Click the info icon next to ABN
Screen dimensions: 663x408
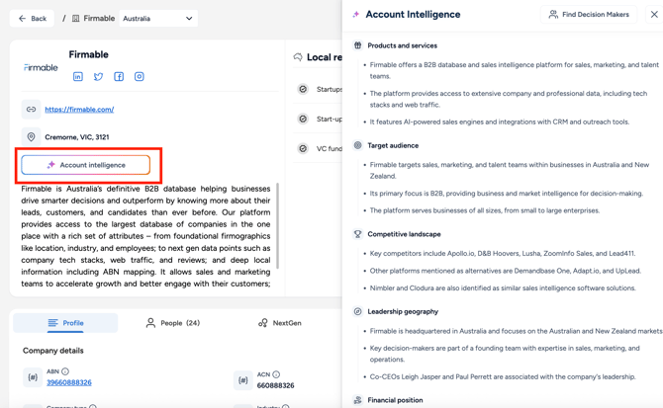point(65,371)
